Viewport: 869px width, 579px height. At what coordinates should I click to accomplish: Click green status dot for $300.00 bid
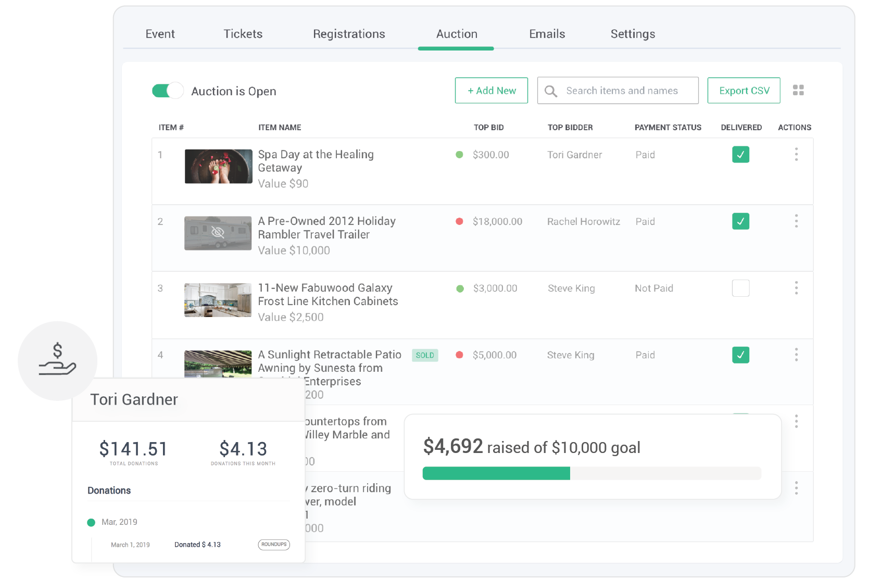pos(459,155)
